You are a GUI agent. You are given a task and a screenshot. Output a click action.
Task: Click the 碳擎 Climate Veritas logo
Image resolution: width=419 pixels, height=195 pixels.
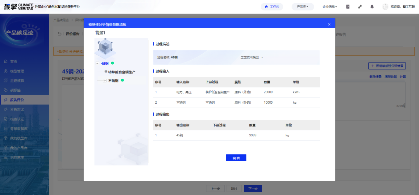(18, 7)
